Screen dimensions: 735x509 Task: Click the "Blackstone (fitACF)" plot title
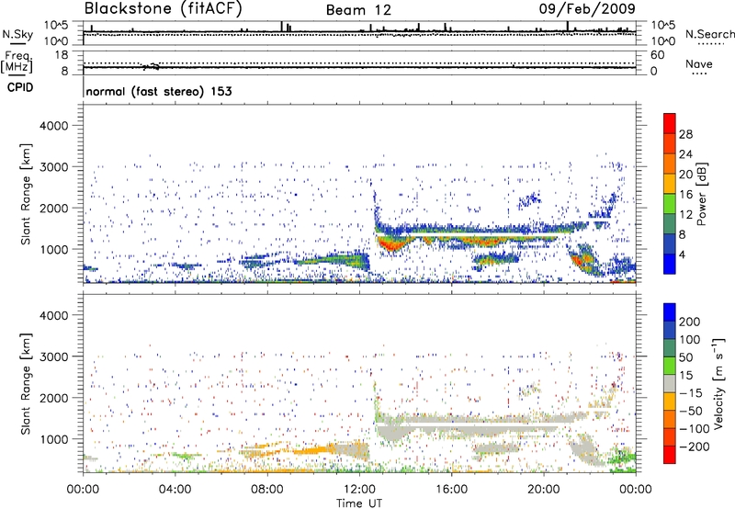point(164,8)
